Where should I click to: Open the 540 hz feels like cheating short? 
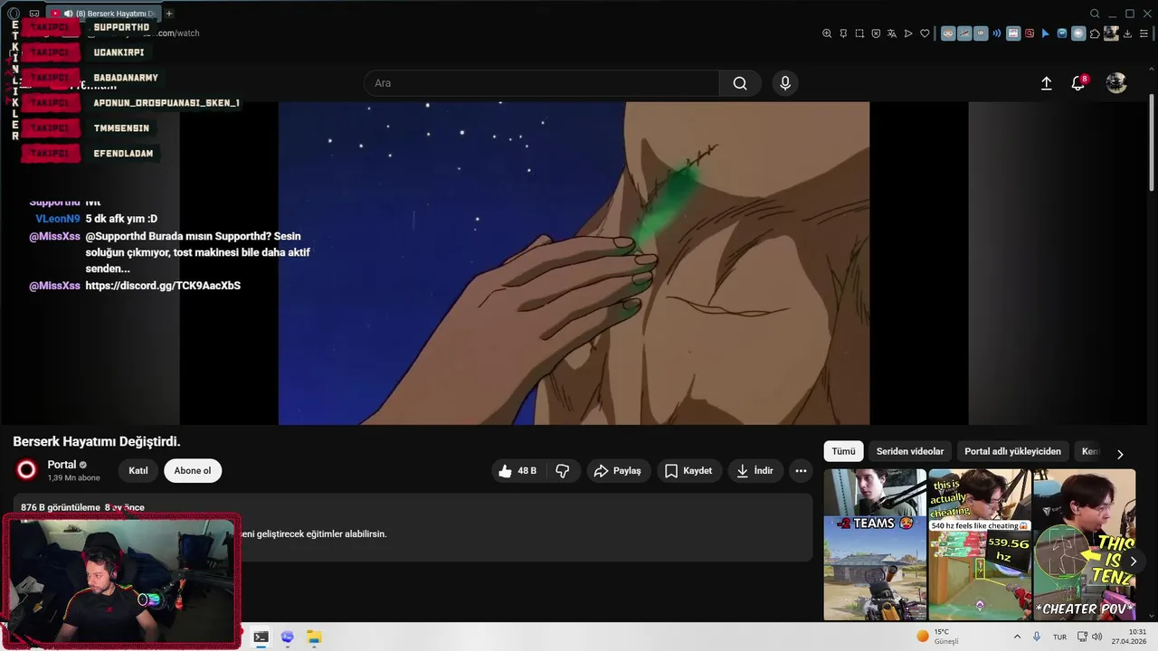pos(980,544)
